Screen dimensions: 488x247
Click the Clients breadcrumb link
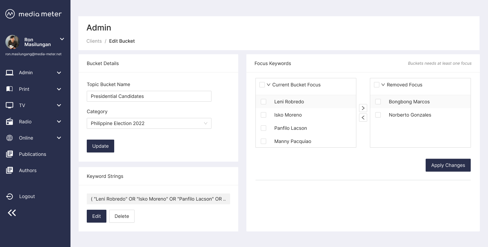pyautogui.click(x=94, y=41)
